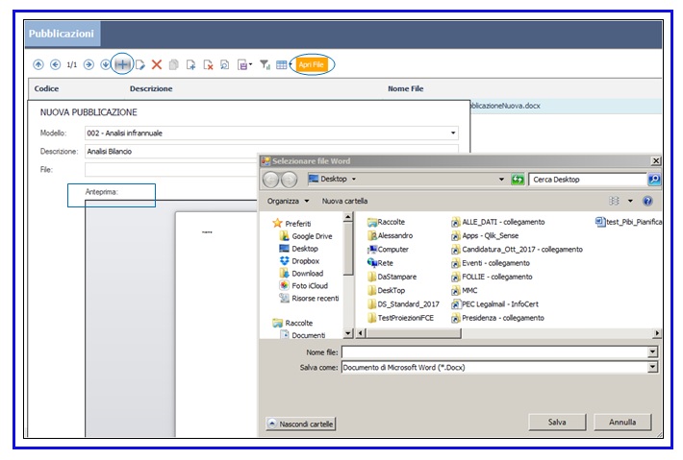
Task: Select Risorse recenti in favorites
Action: click(309, 299)
